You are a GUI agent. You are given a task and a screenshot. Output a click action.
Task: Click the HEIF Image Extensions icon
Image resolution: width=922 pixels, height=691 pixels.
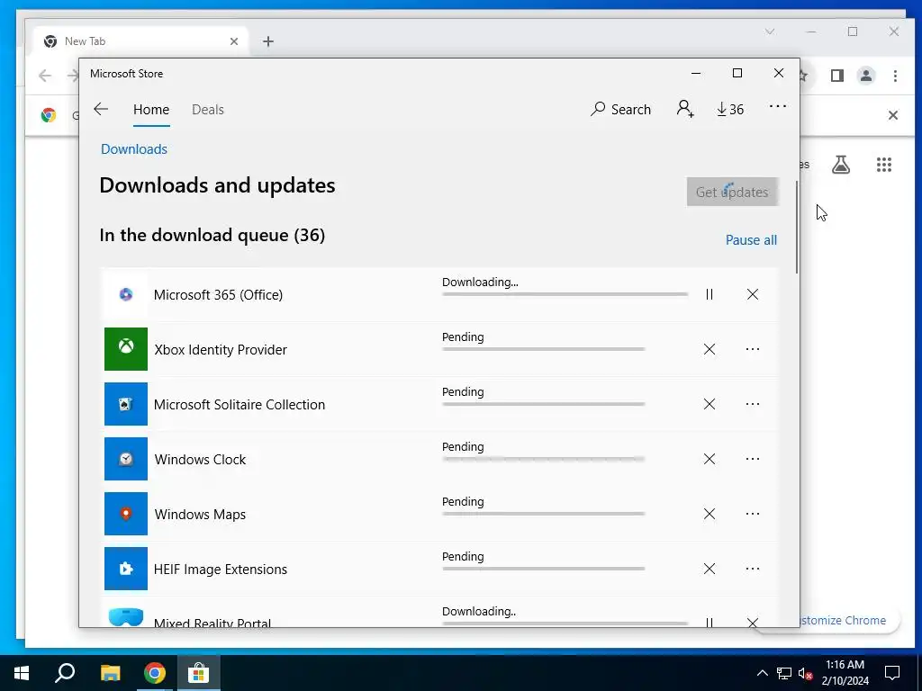[126, 569]
